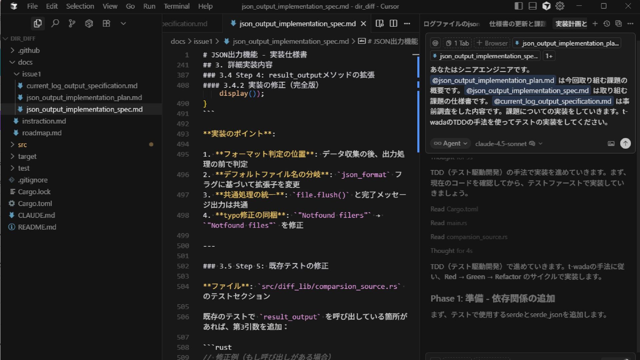
Task: Open the Search view in activity bar
Action: [55, 23]
